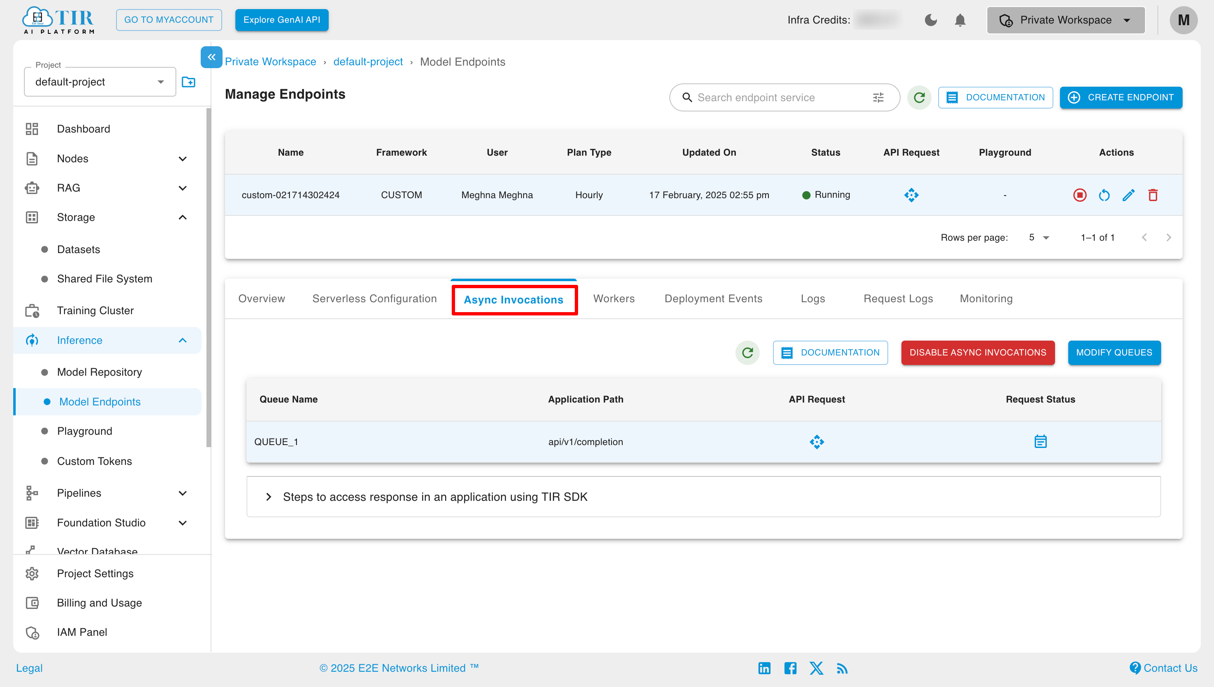Click the delete trash icon for the endpoint
The image size is (1214, 687).
click(1154, 195)
